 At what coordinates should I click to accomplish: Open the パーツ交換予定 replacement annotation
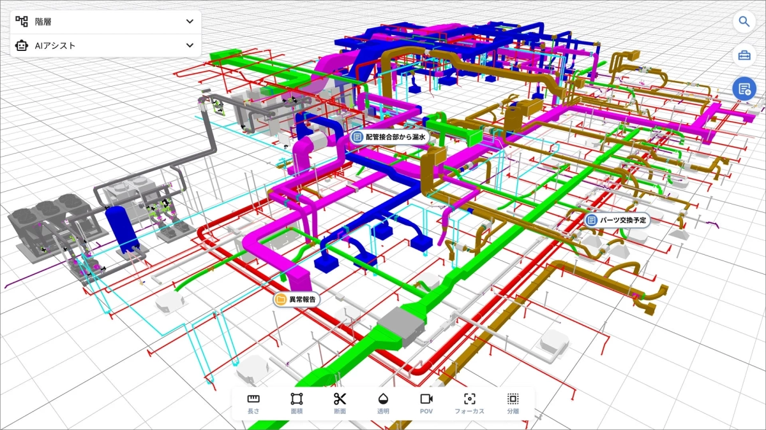click(x=615, y=220)
